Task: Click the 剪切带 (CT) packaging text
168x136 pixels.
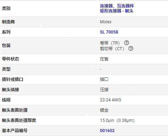Action: point(112,49)
